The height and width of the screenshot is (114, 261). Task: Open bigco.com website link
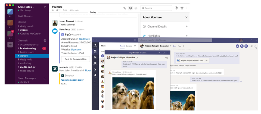[x=76, y=49]
